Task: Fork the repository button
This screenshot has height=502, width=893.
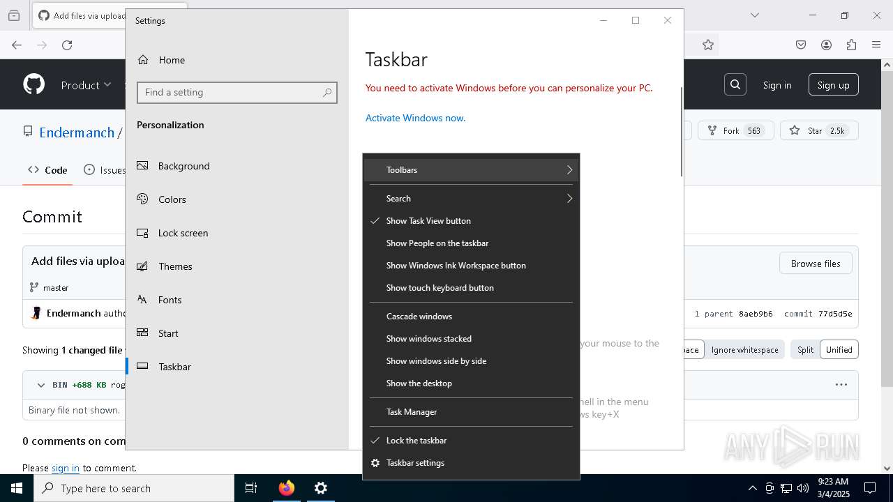Action: click(735, 130)
